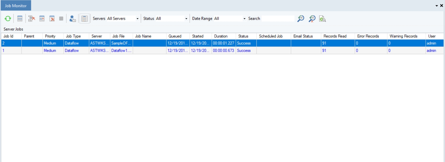The image size is (445, 162).
Task: Click the magnifier search icon without red X
Action: [x=301, y=18]
